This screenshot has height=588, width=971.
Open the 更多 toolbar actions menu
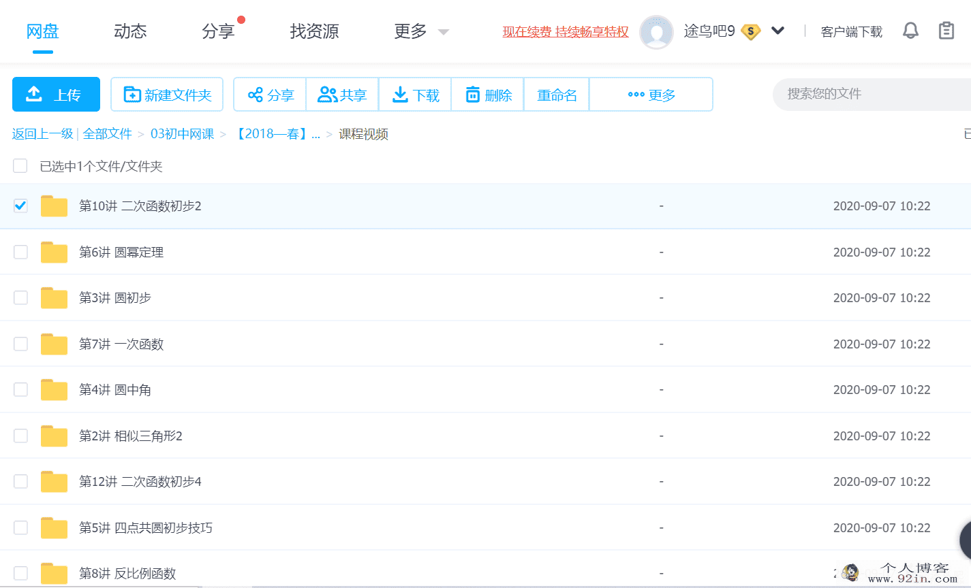click(651, 95)
